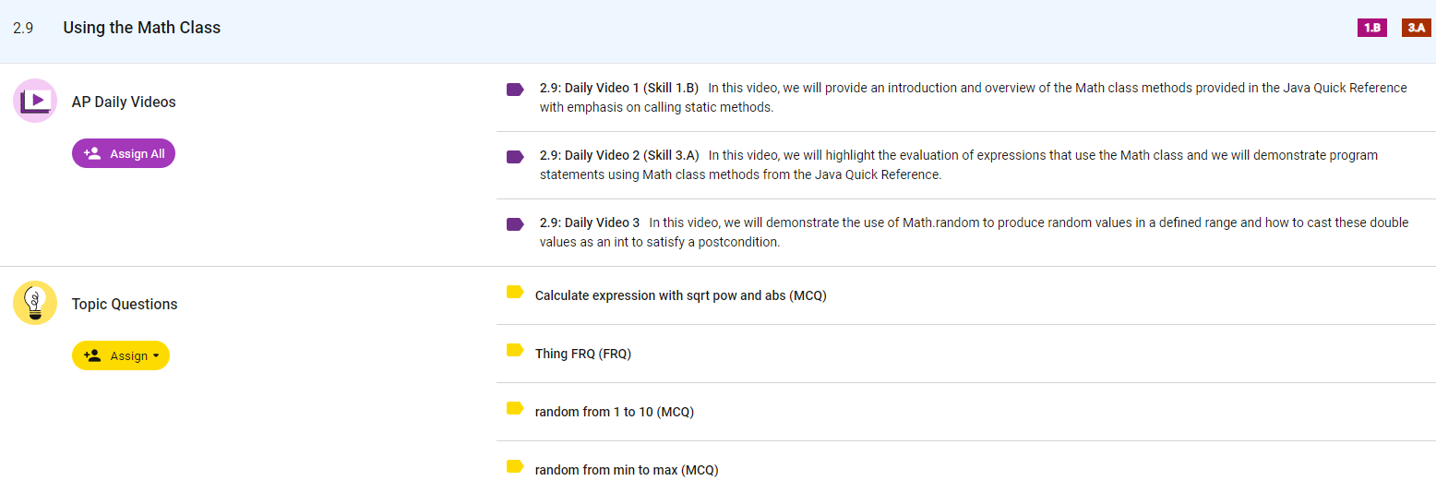The height and width of the screenshot is (493, 1436).
Task: Open random from min to max (MCQ) question
Action: (x=626, y=470)
